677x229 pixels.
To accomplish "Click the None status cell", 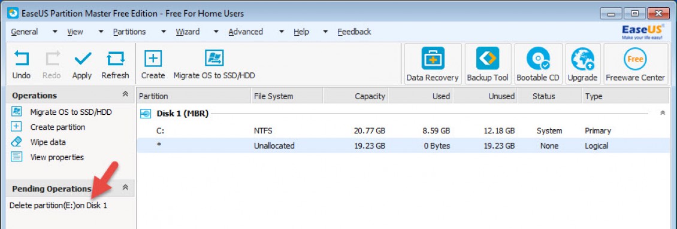I will click(x=549, y=146).
